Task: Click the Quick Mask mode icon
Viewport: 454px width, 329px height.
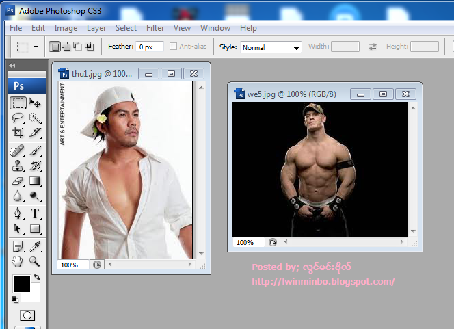Action: point(27,315)
